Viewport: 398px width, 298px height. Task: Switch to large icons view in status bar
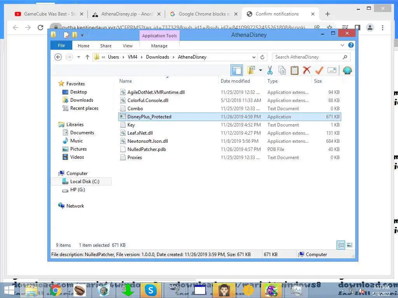[x=349, y=245]
